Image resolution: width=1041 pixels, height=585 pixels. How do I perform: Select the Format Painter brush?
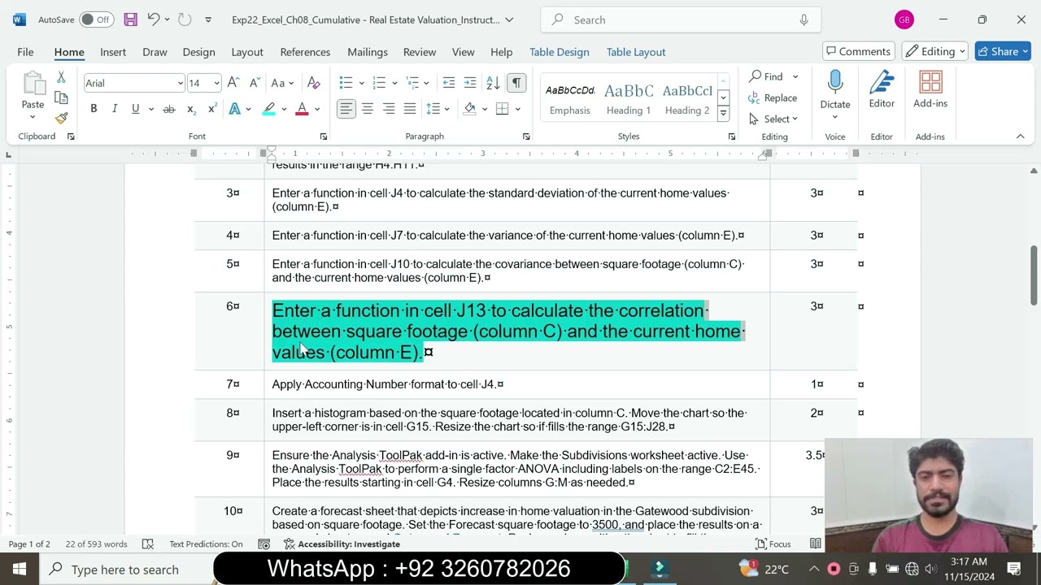pyautogui.click(x=61, y=118)
